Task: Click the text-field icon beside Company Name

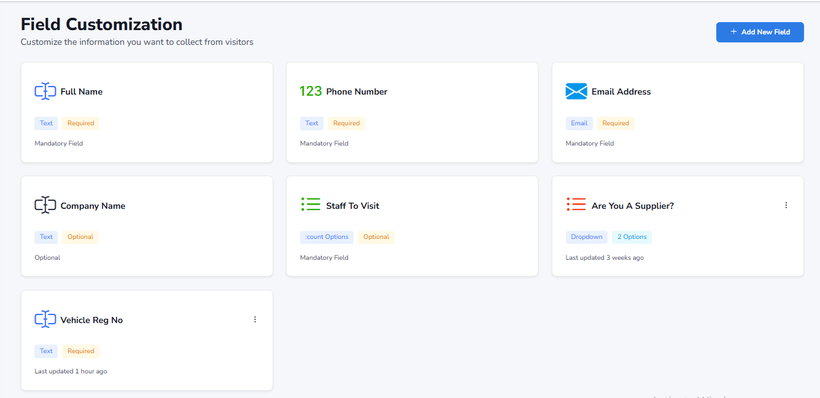Action: [45, 206]
